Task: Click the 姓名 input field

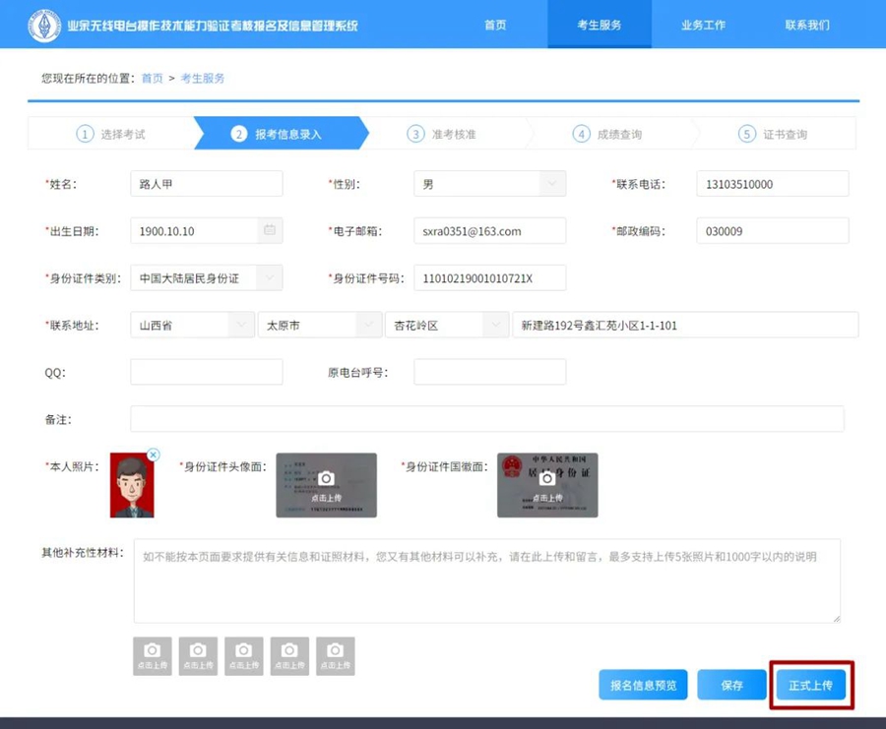Action: [x=207, y=184]
